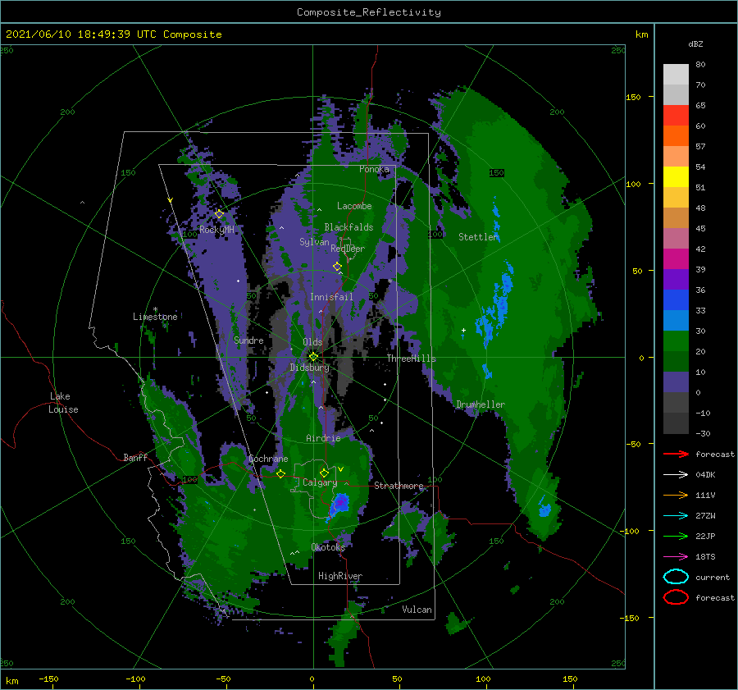Click the cyan 'current' ellipse icon
738x690 pixels.
[676, 577]
